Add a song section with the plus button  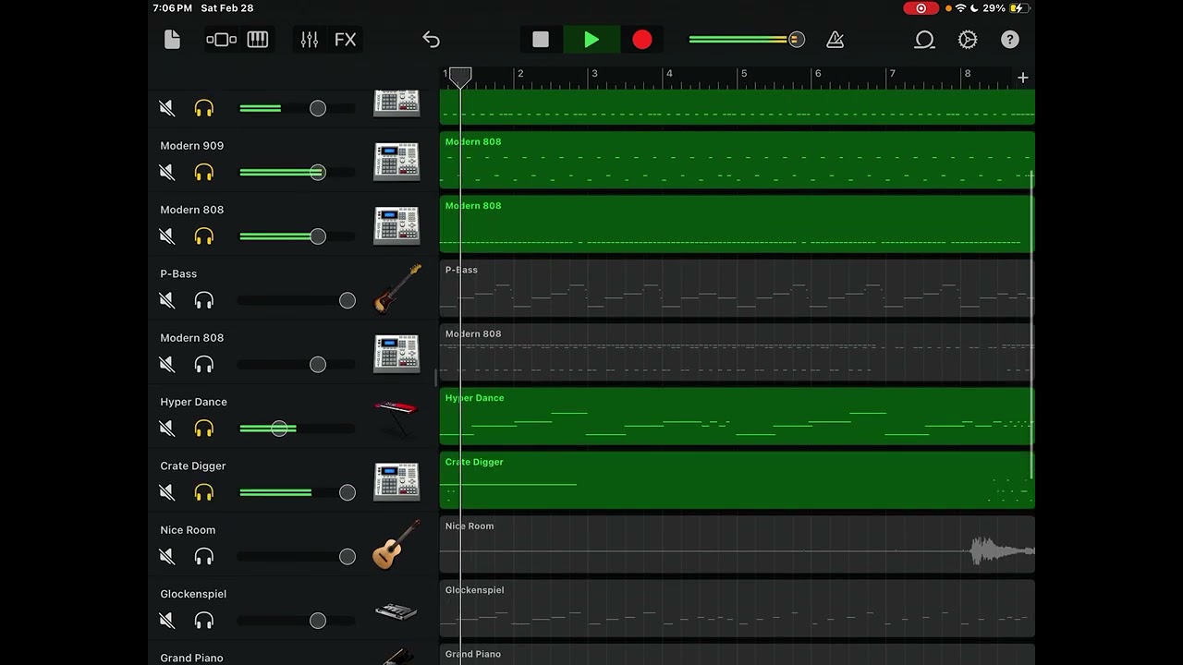(1023, 78)
